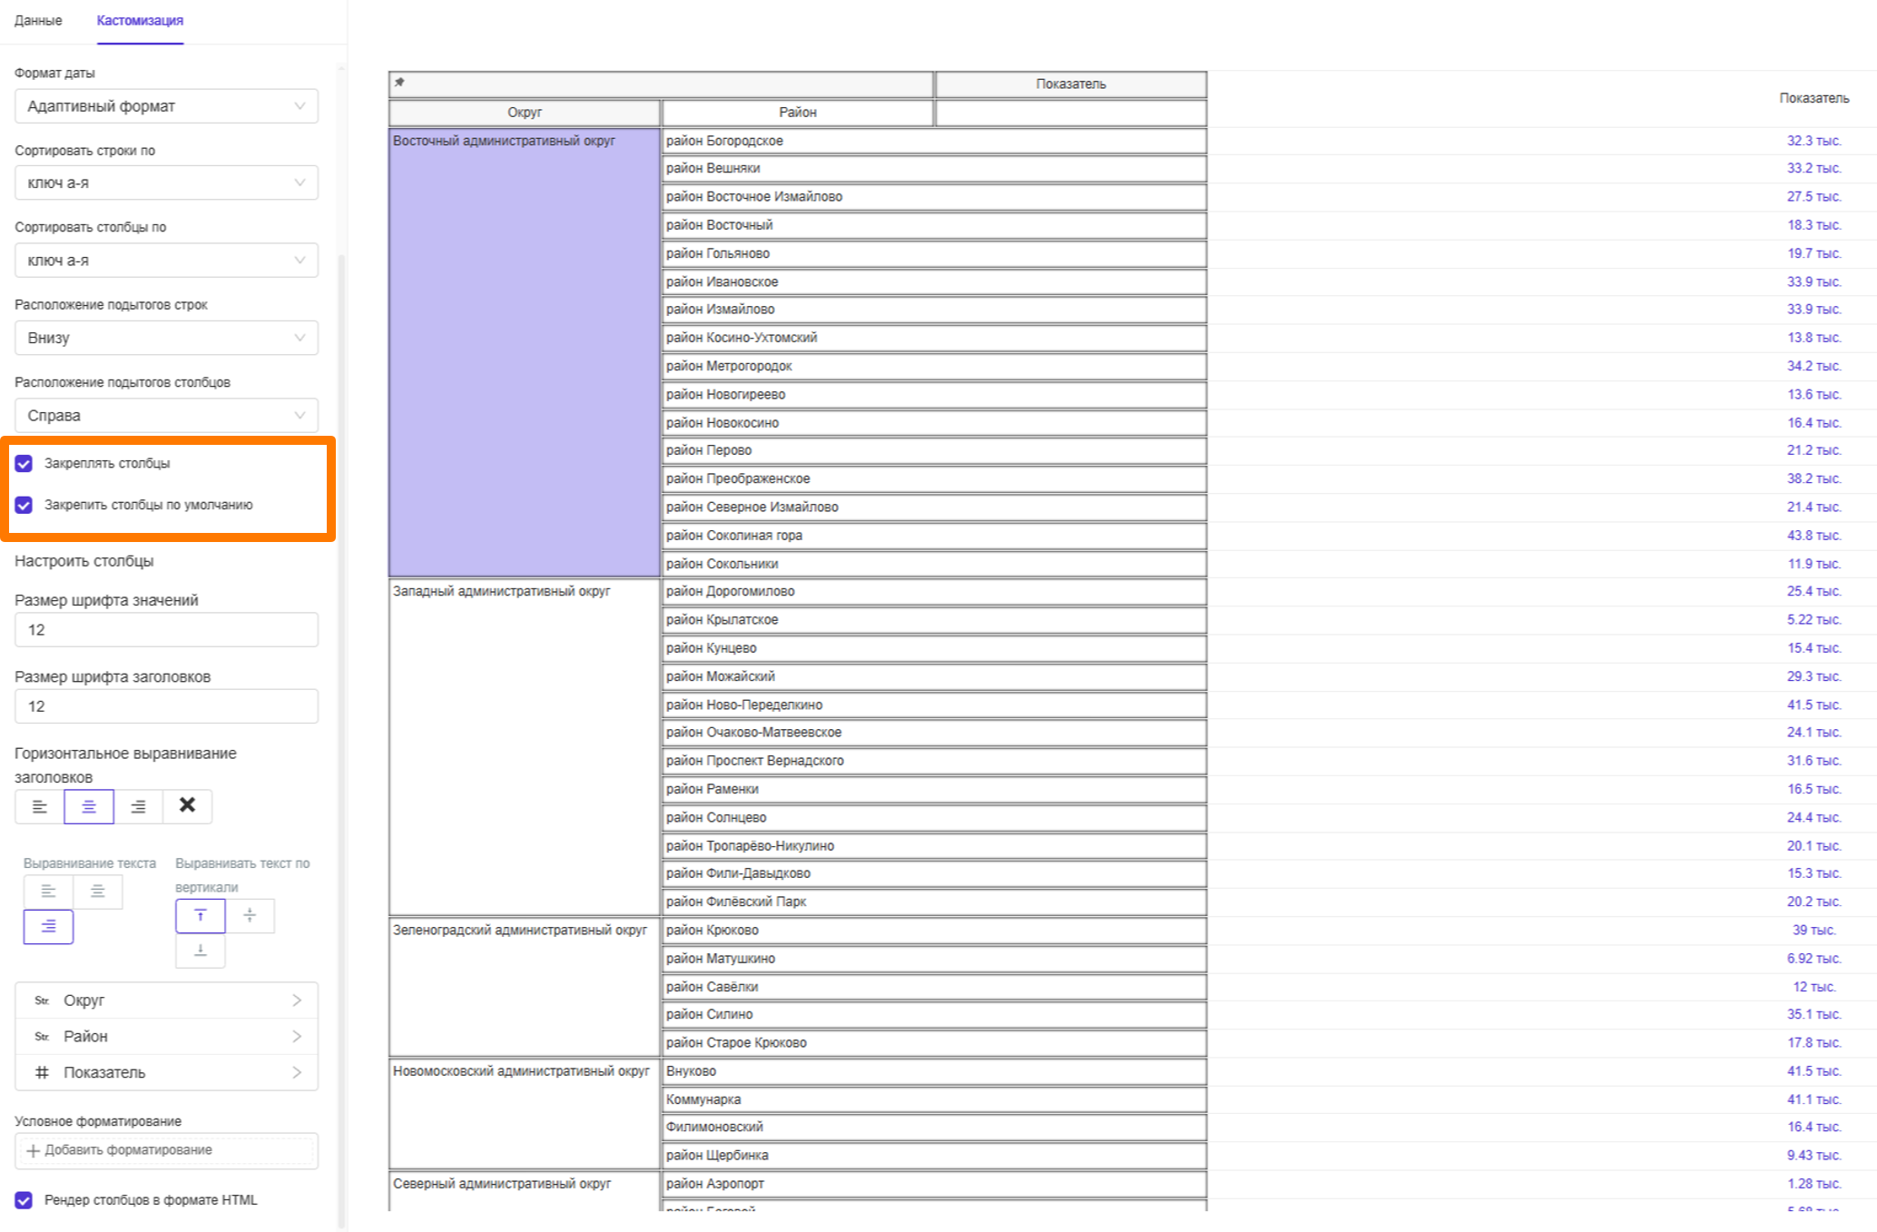1877x1232 pixels.
Task: Open the Формат даты dropdown
Action: tap(166, 106)
